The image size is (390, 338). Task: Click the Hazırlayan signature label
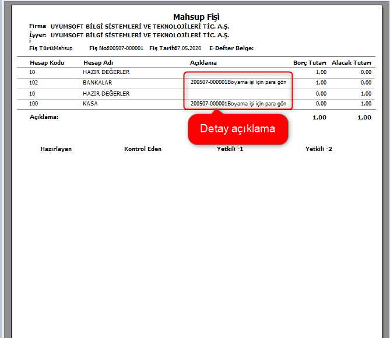point(56,149)
